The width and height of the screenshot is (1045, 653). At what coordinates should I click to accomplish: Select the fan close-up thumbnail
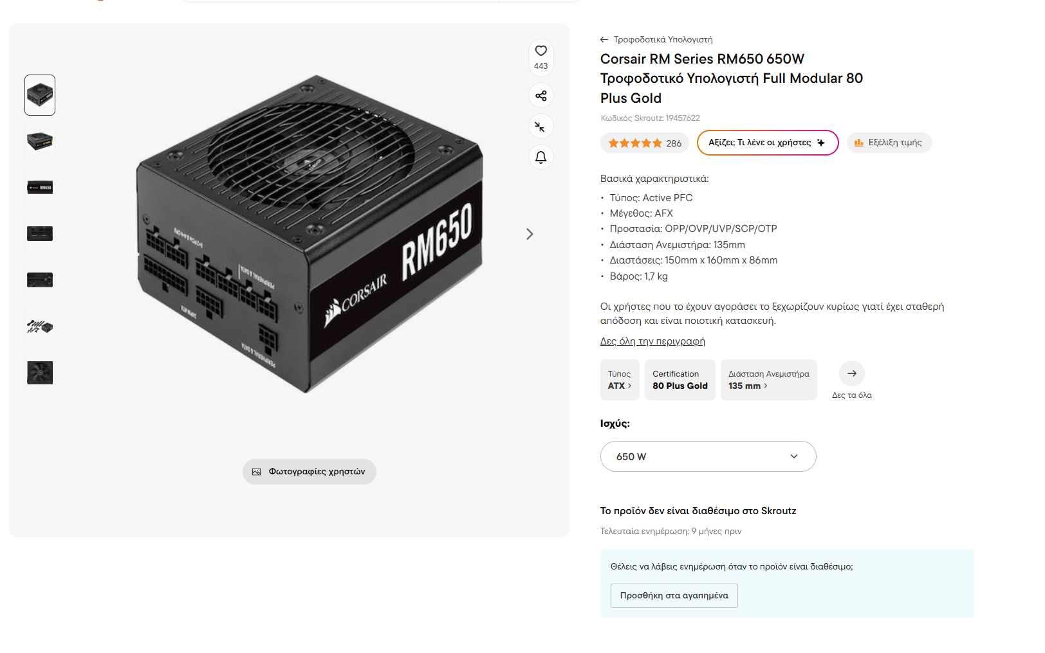[x=40, y=373]
